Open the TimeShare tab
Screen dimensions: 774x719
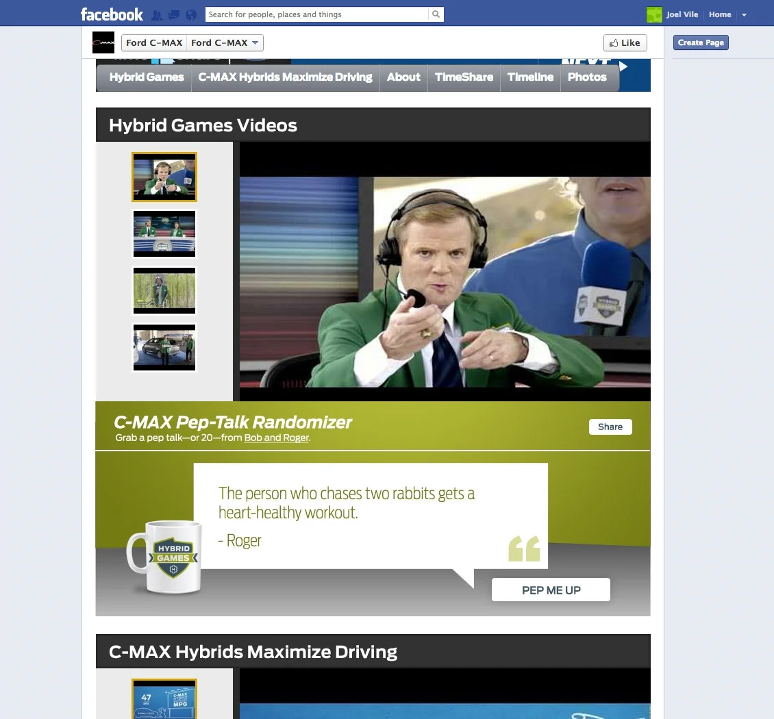coord(464,77)
